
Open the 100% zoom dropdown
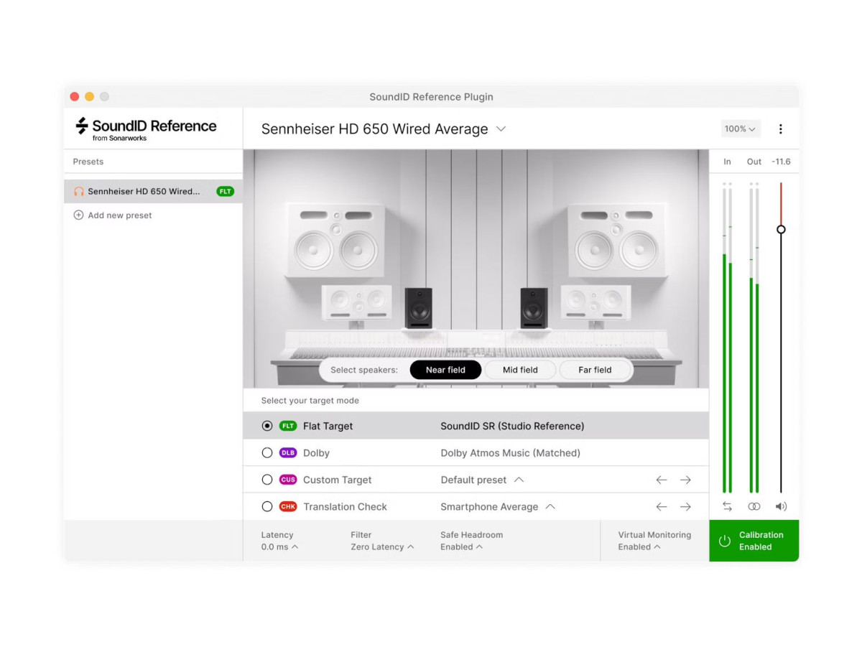741,129
